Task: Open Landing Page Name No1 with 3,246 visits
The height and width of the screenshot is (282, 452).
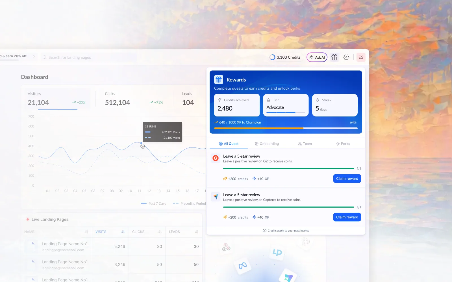Action: (x=65, y=262)
